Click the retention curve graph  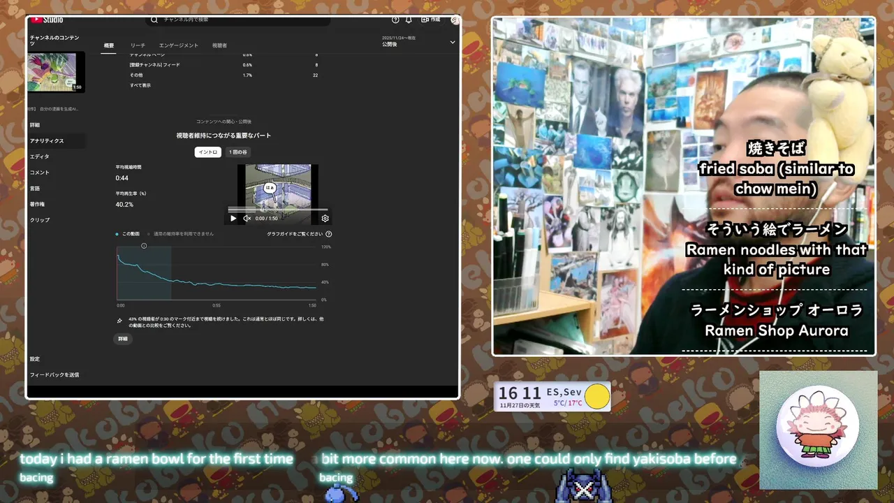point(217,273)
